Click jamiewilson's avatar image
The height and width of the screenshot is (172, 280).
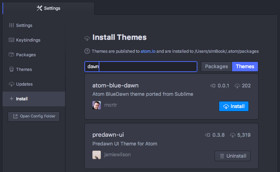(x=97, y=155)
